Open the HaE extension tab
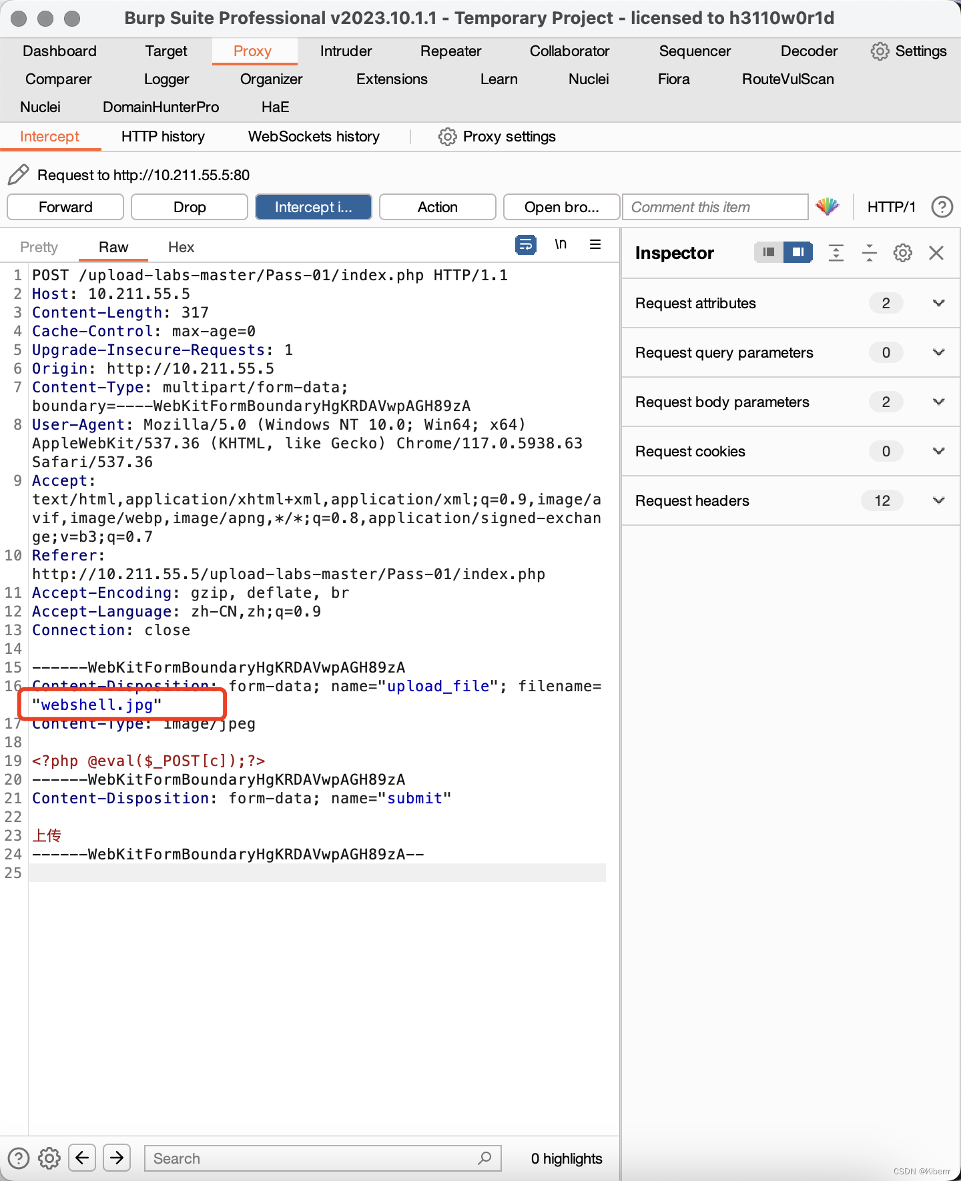Screen dimensions: 961x1181 tap(275, 107)
